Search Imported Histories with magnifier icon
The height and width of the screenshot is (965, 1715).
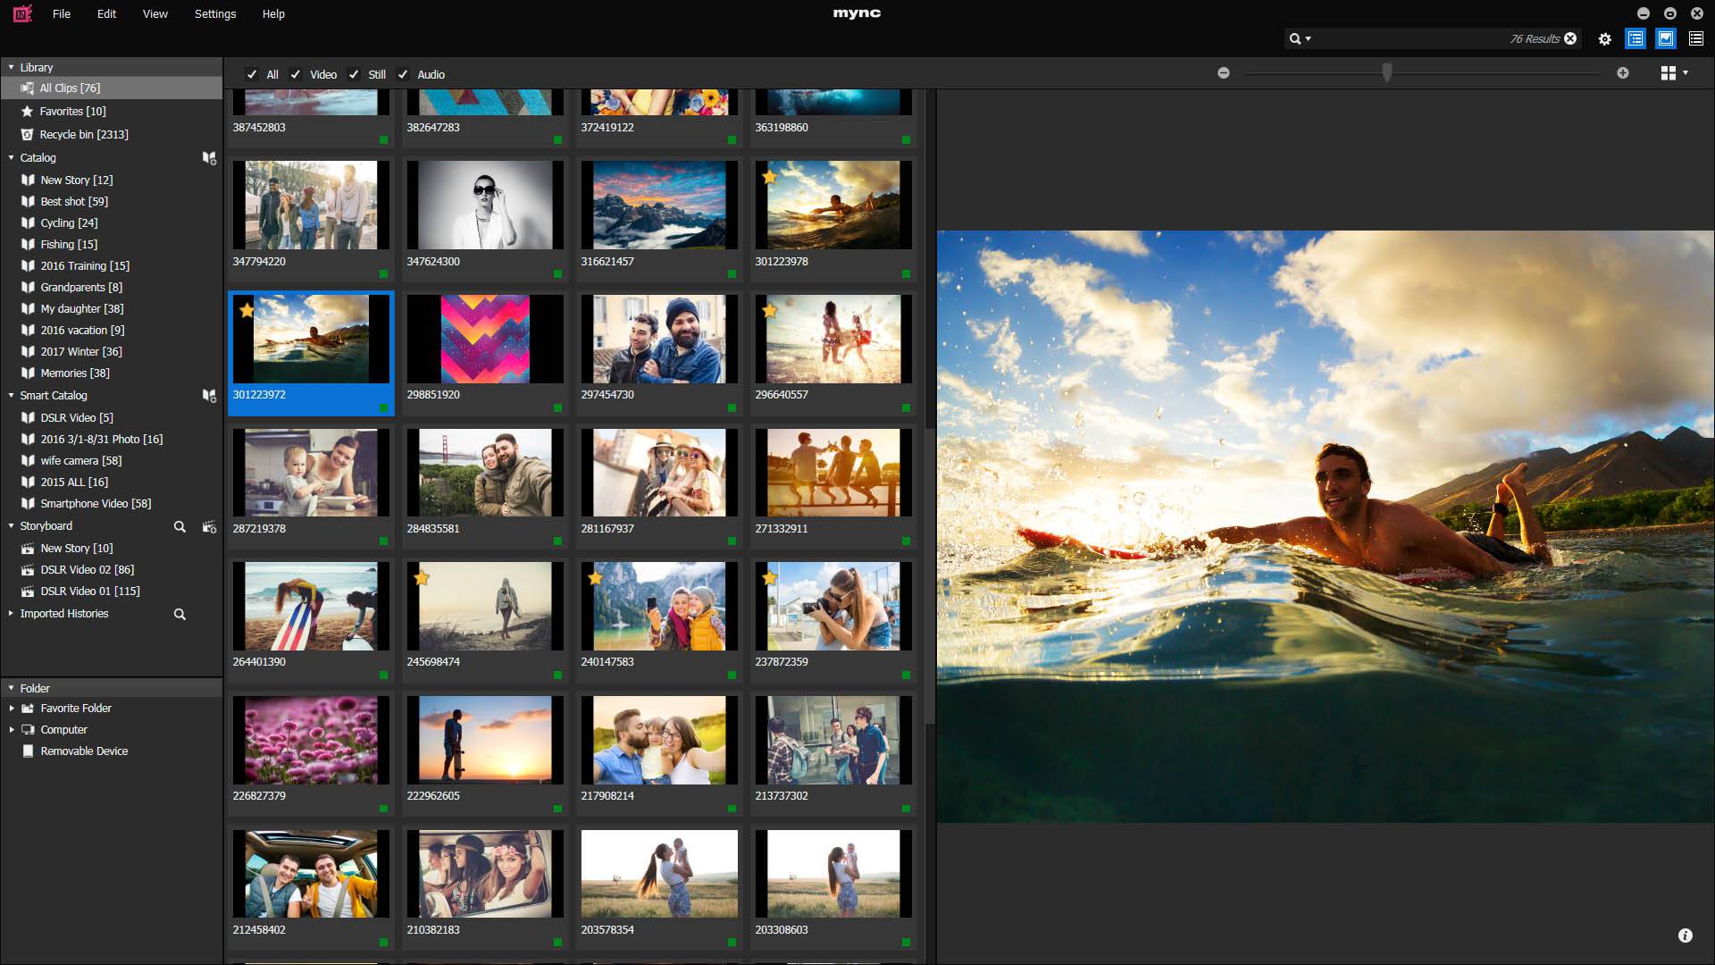pyautogui.click(x=180, y=615)
